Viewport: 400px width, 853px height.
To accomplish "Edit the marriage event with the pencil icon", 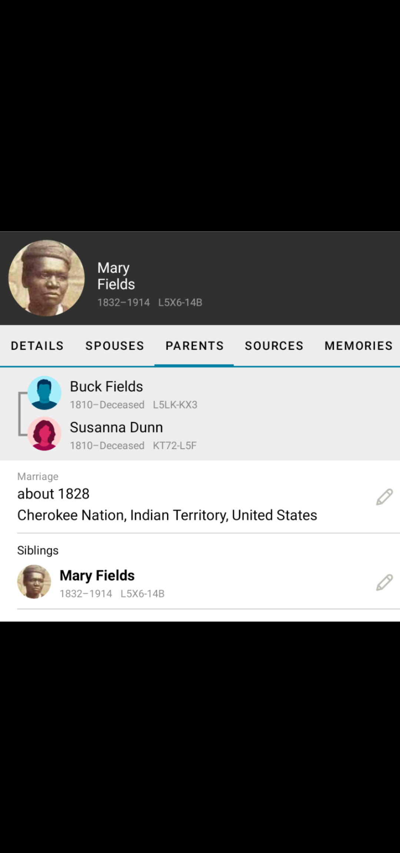I will [x=384, y=497].
